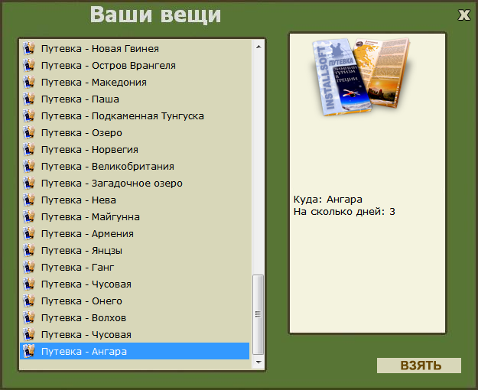Choose Путевка - Норвегия
The height and width of the screenshot is (390, 478).
click(x=135, y=150)
